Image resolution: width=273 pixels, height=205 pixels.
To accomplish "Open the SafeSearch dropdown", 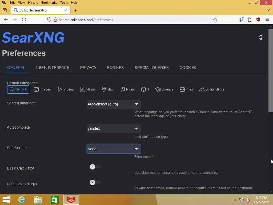I will pyautogui.click(x=114, y=149).
